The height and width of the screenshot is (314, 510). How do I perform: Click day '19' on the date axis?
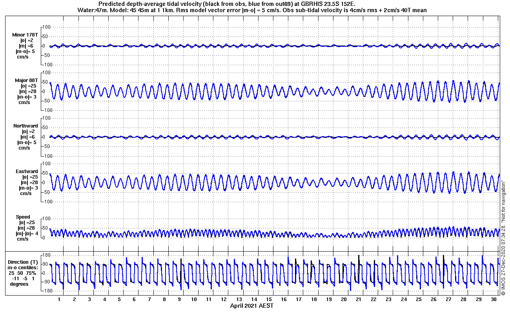329,299
